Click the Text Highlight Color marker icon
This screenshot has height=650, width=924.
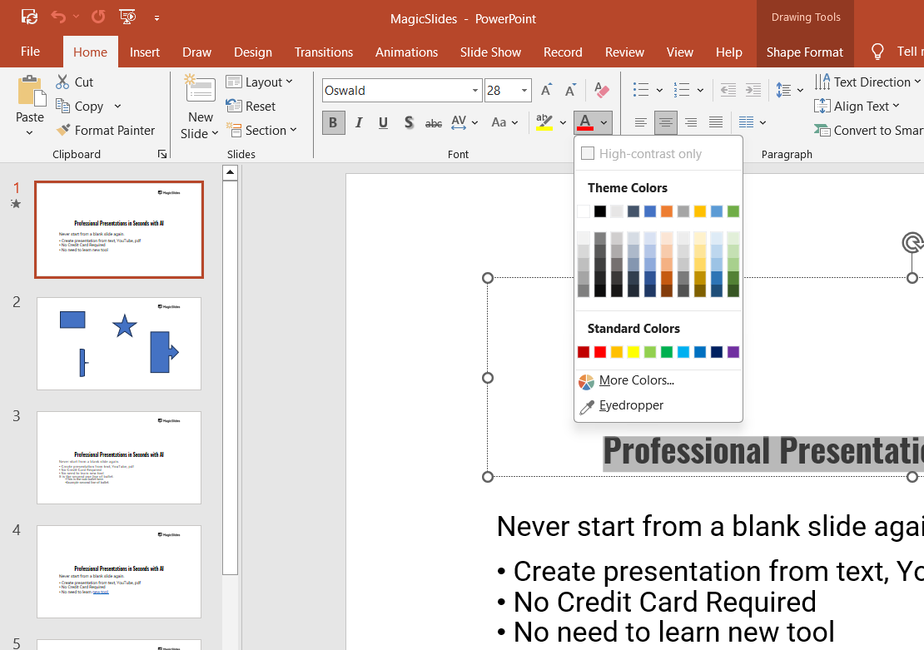coord(544,123)
